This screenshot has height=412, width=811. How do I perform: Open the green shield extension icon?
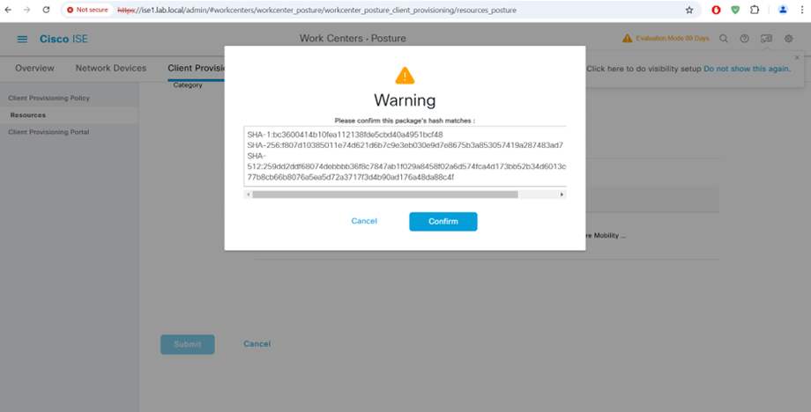point(735,10)
